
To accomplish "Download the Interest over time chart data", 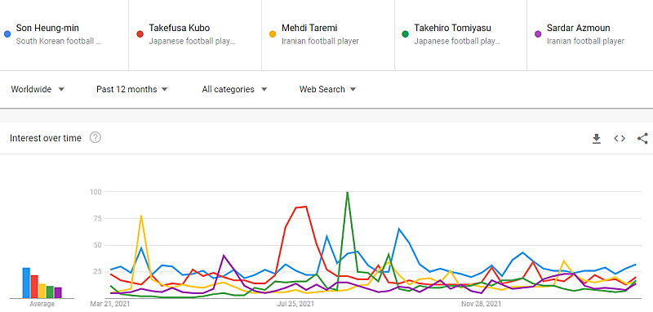I will pyautogui.click(x=597, y=139).
